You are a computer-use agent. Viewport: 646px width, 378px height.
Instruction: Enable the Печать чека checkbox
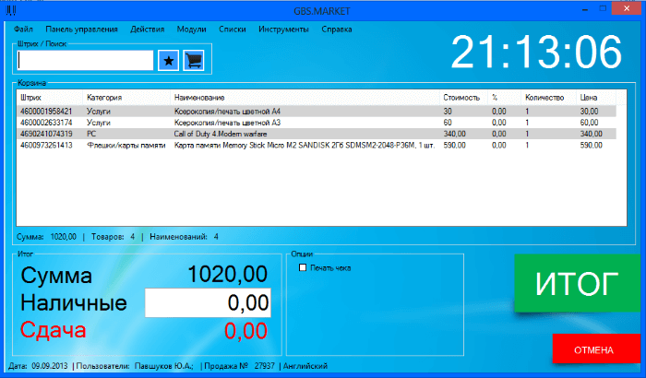coord(303,267)
